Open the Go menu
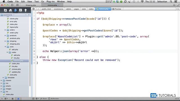This screenshot has width=180, height=101. pos(42,1)
